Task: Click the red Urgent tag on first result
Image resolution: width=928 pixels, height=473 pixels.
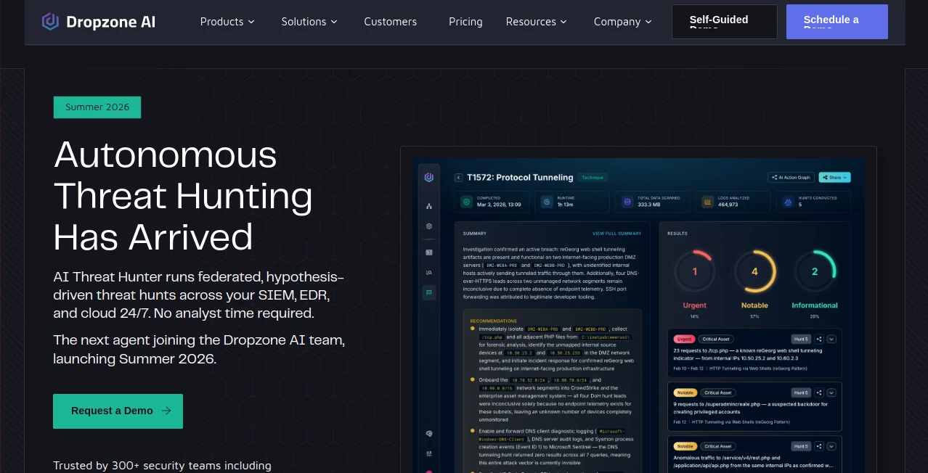Action: point(684,339)
